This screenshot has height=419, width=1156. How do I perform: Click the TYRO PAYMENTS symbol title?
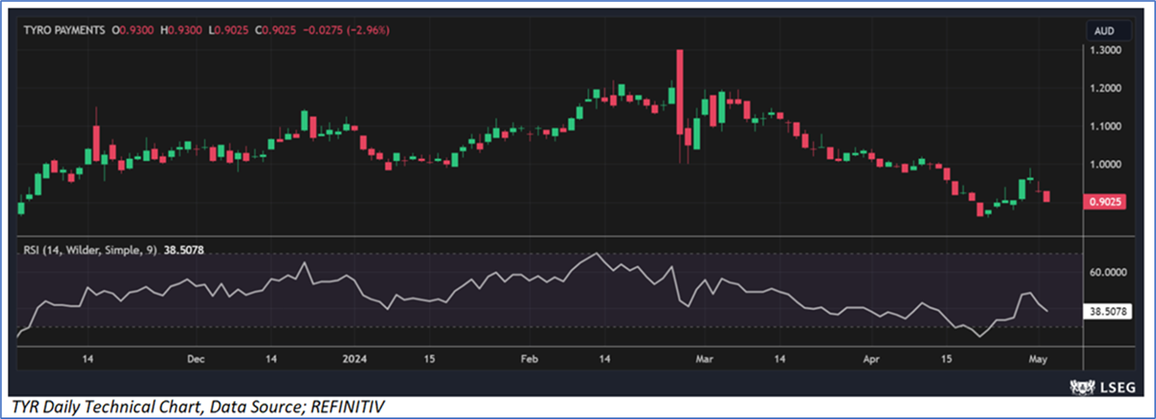pyautogui.click(x=65, y=30)
